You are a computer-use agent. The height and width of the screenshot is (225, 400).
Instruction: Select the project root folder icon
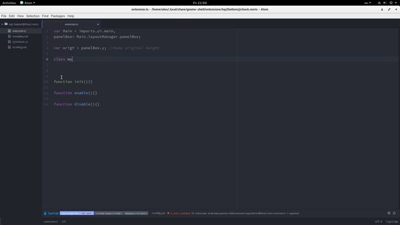(6, 24)
